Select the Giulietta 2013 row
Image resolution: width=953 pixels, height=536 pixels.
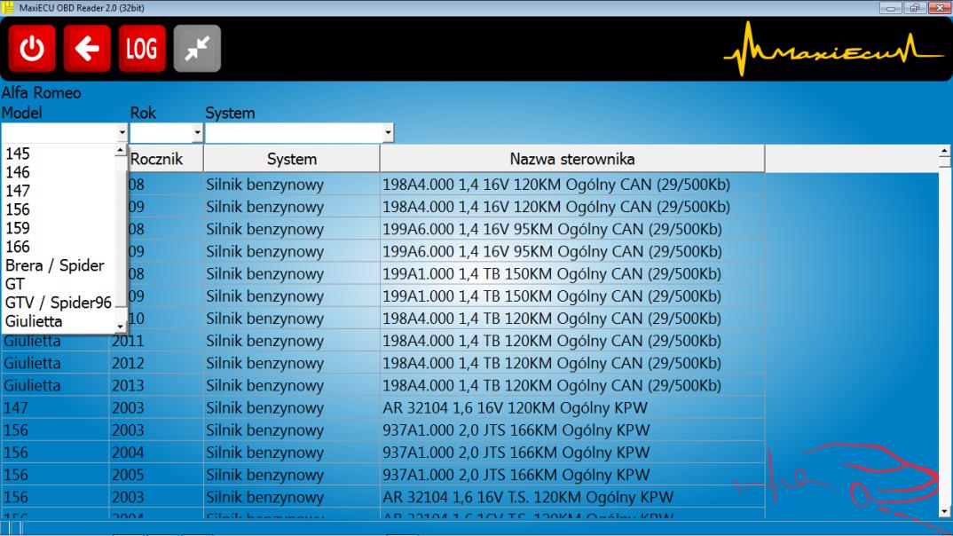[383, 386]
